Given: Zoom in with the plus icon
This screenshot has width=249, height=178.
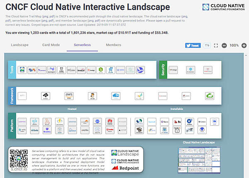Looking at the screenshot, I should (244, 46).
